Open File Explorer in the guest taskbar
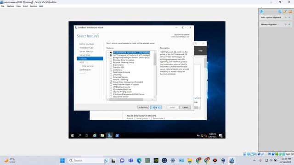 [x=102, y=136]
